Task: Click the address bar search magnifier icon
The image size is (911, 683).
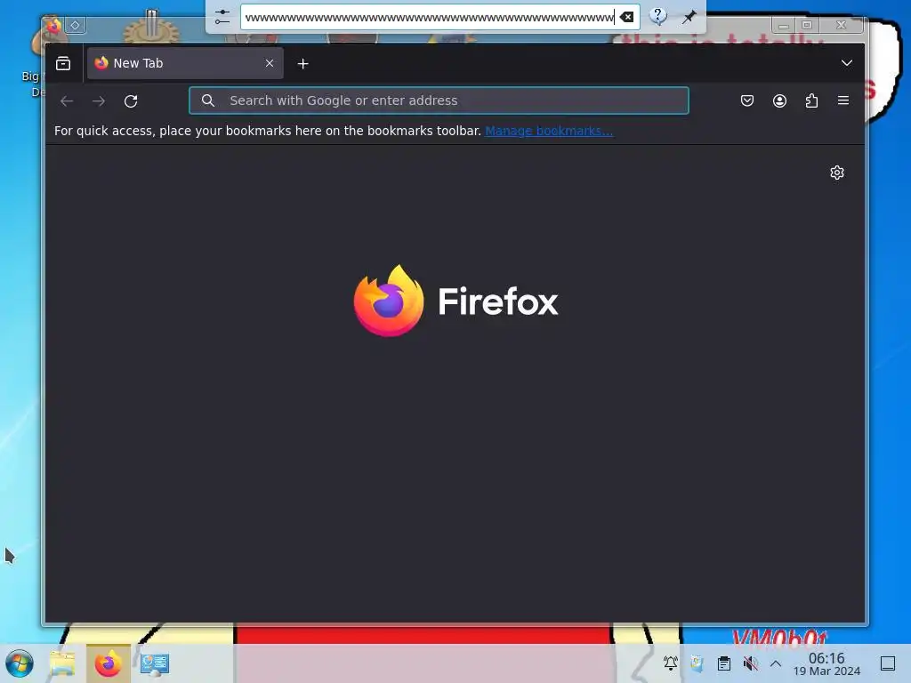Action: tap(208, 100)
